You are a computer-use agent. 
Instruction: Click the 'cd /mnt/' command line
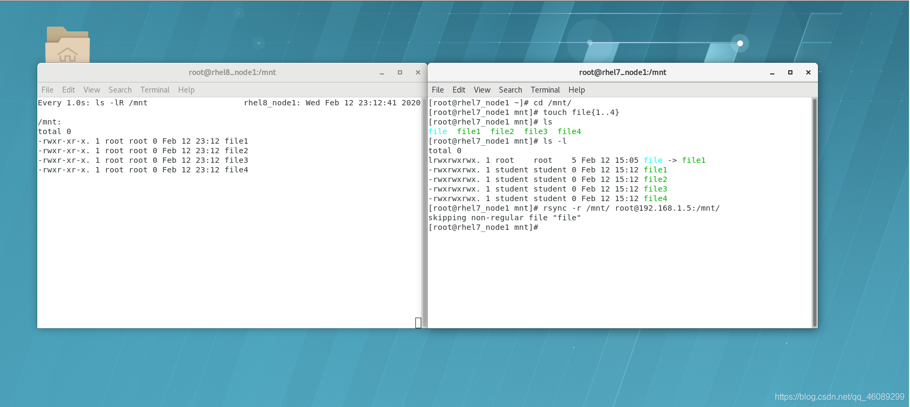[x=500, y=103]
